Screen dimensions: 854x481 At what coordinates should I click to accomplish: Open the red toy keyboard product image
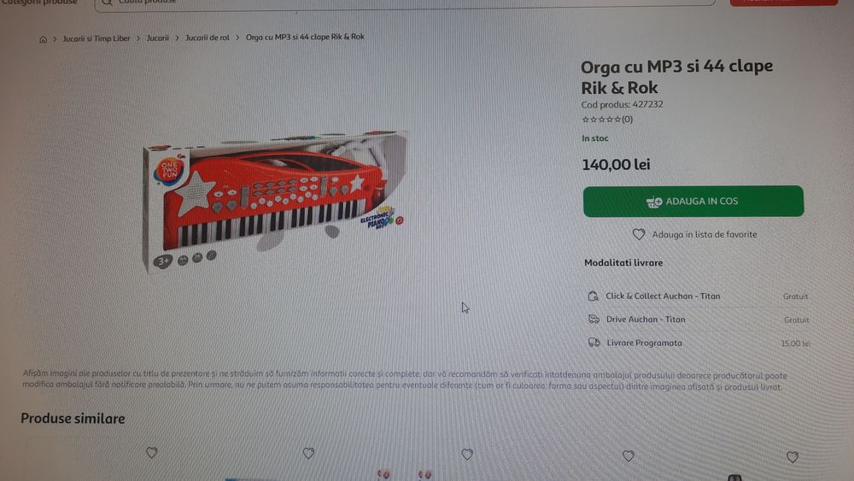coord(275,201)
